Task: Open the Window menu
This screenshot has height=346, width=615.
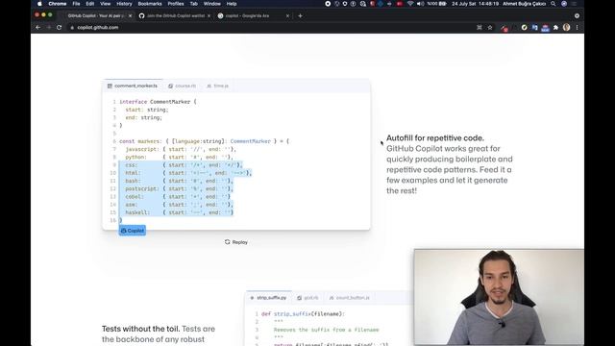Action: point(212,4)
